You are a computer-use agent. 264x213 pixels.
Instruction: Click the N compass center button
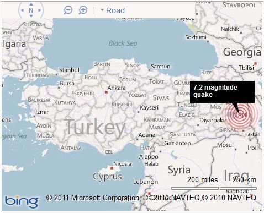pyautogui.click(x=31, y=10)
